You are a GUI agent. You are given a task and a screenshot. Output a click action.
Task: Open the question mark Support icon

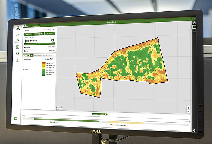pyautogui.click(x=17, y=60)
